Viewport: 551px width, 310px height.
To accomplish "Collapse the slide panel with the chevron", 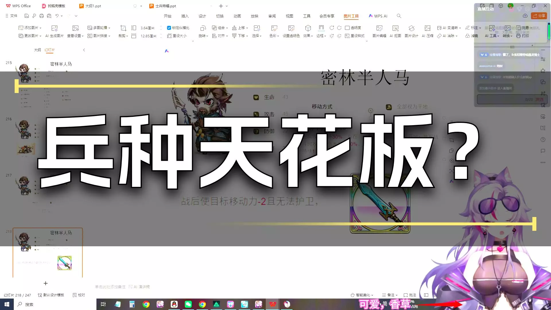I will click(84, 50).
